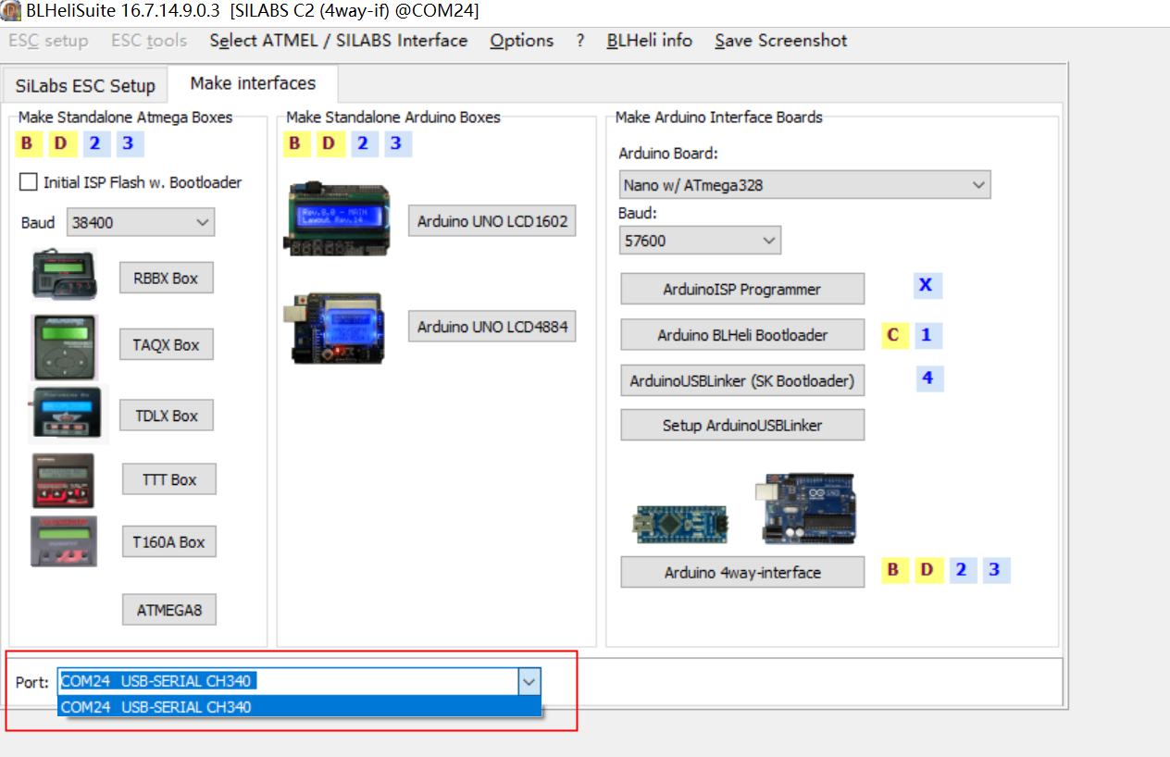Click the BLHeliSuite title bar app icon

[x=10, y=11]
